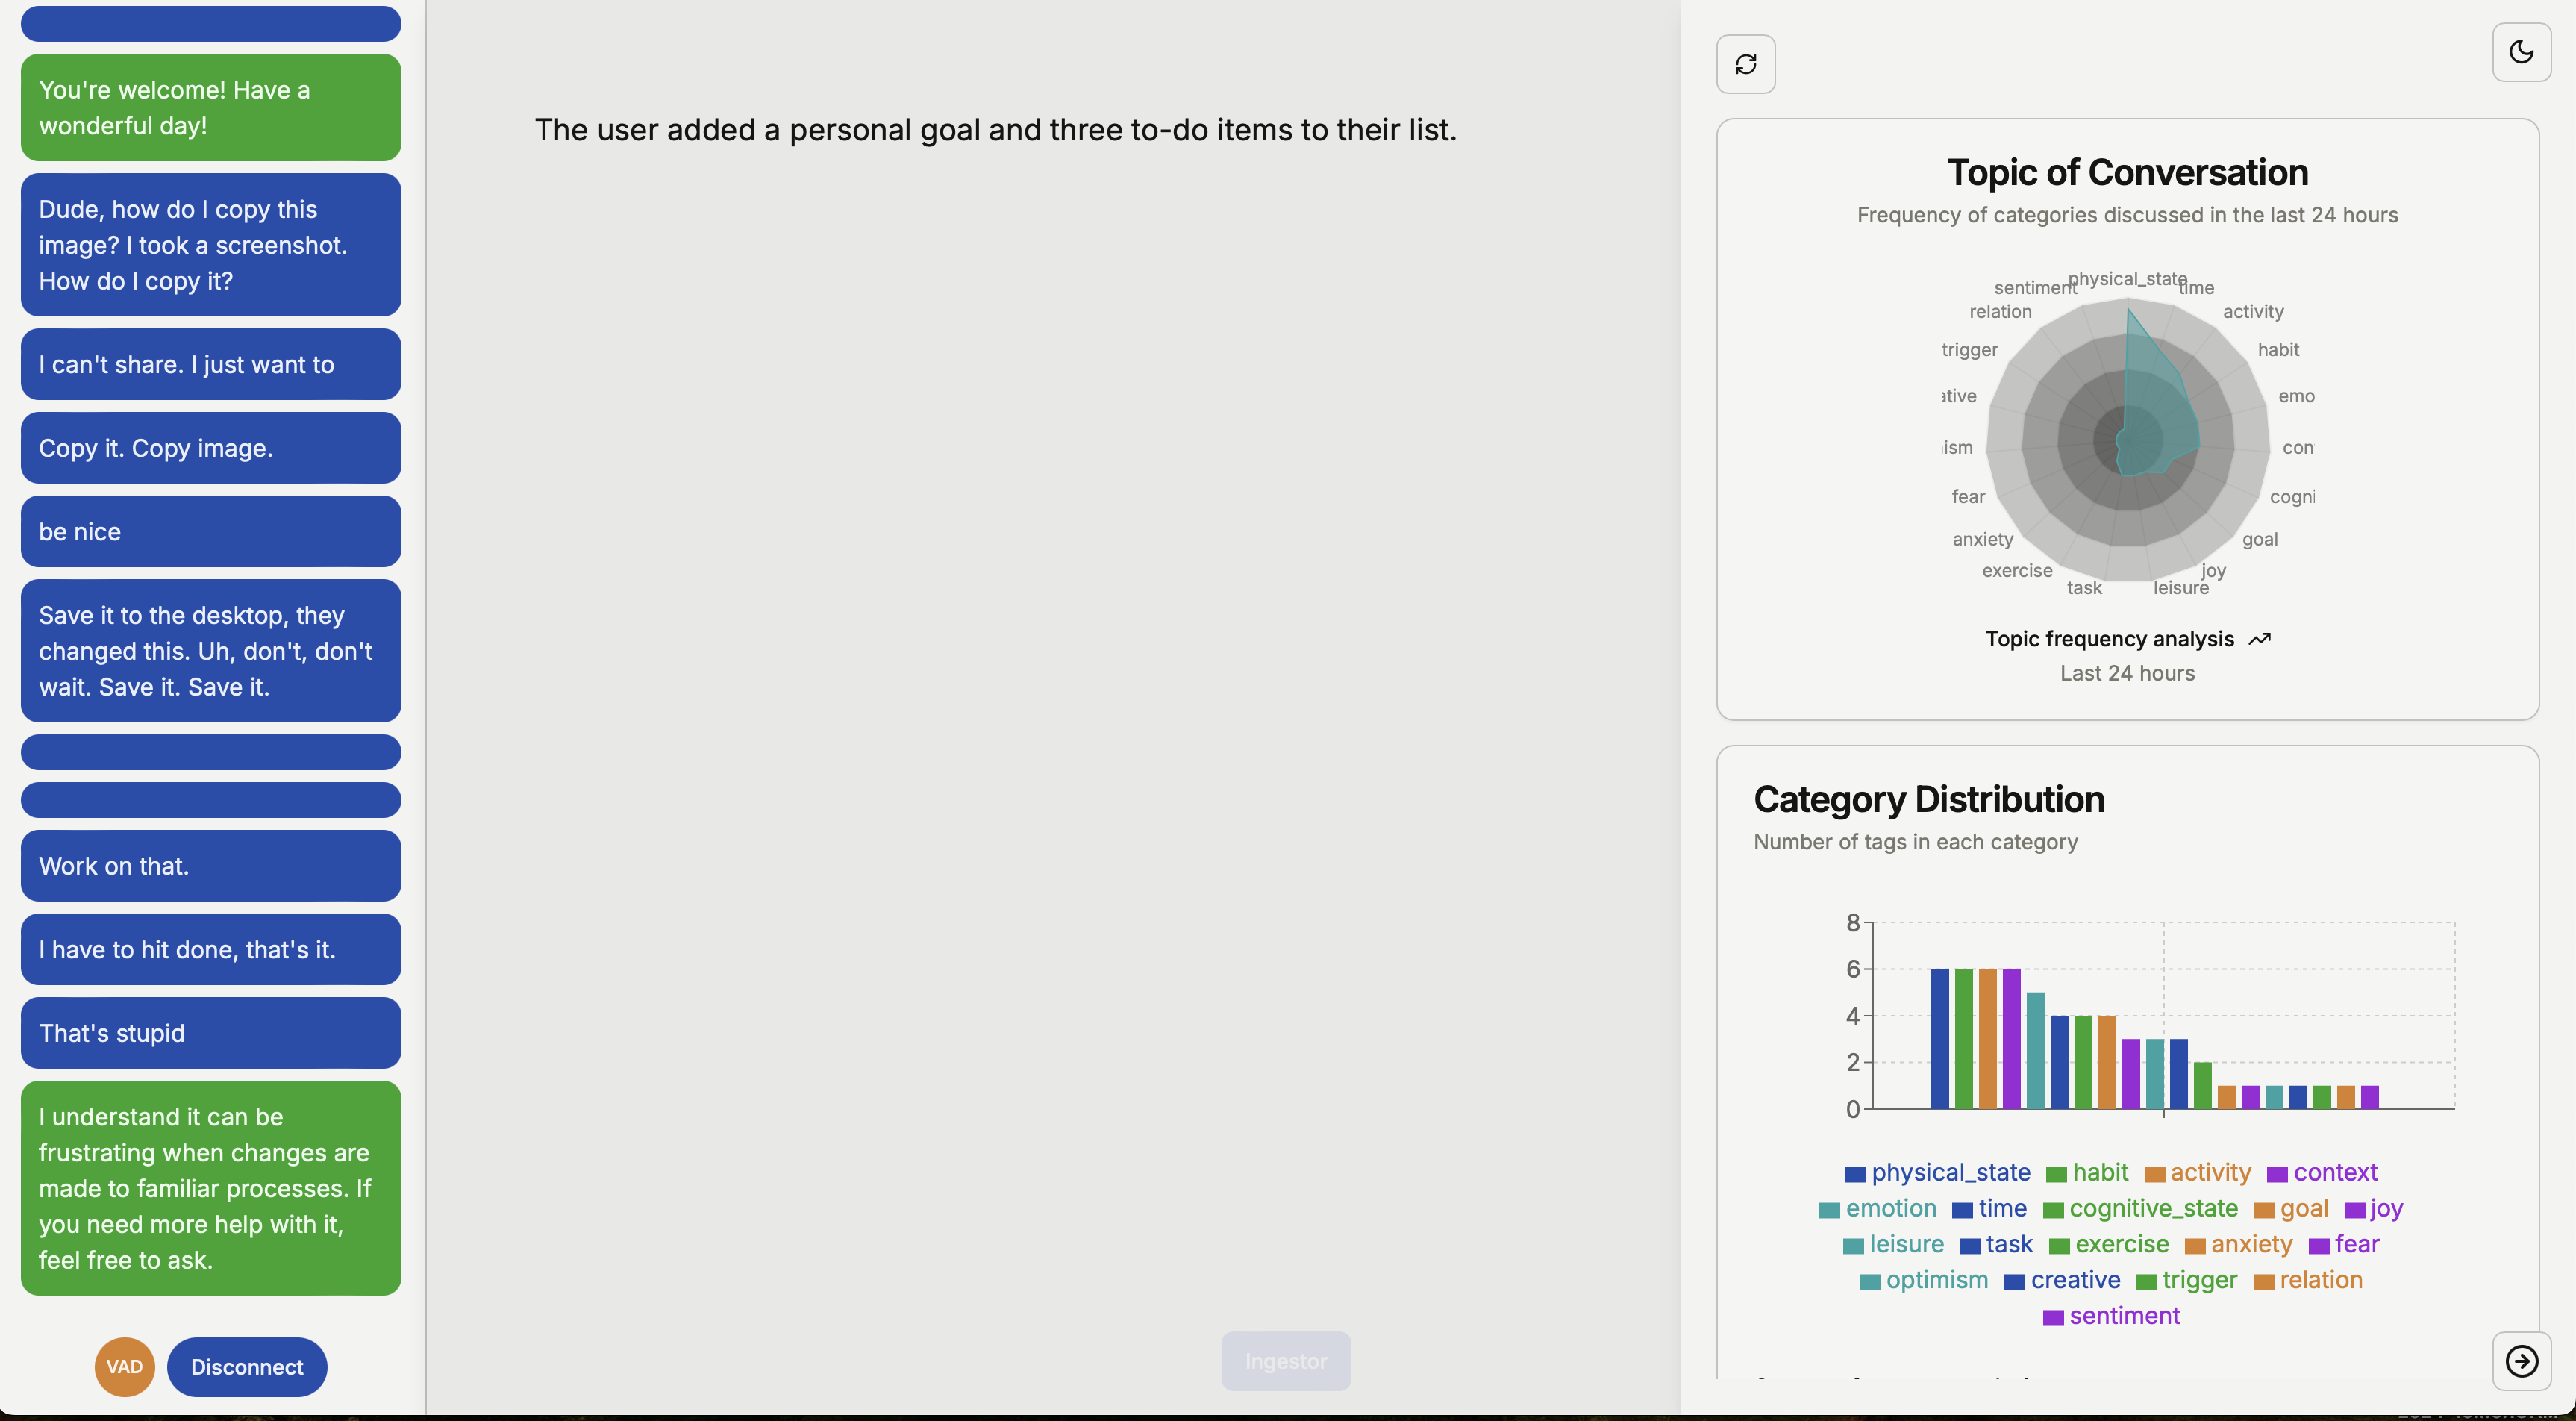Toggle dark mode with the moon icon
Image resolution: width=2576 pixels, height=1421 pixels.
coord(2521,52)
